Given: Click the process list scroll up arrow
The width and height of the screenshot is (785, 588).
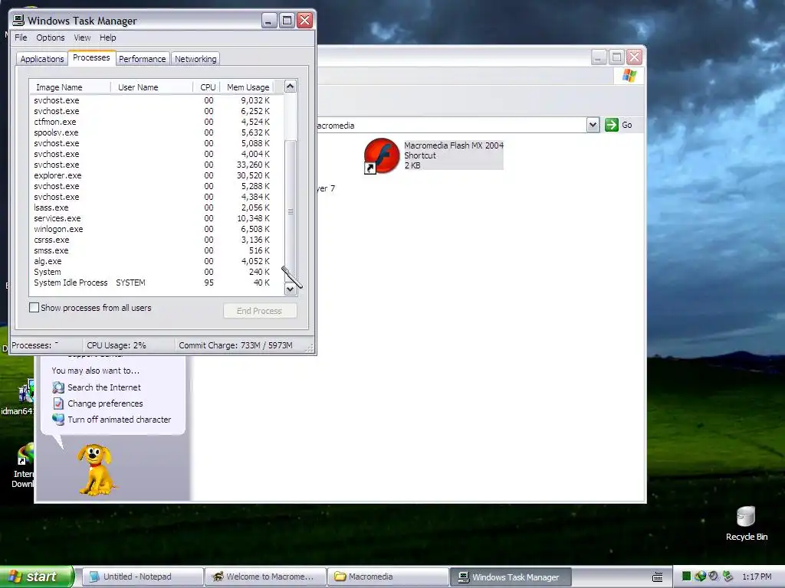Looking at the screenshot, I should pyautogui.click(x=291, y=86).
